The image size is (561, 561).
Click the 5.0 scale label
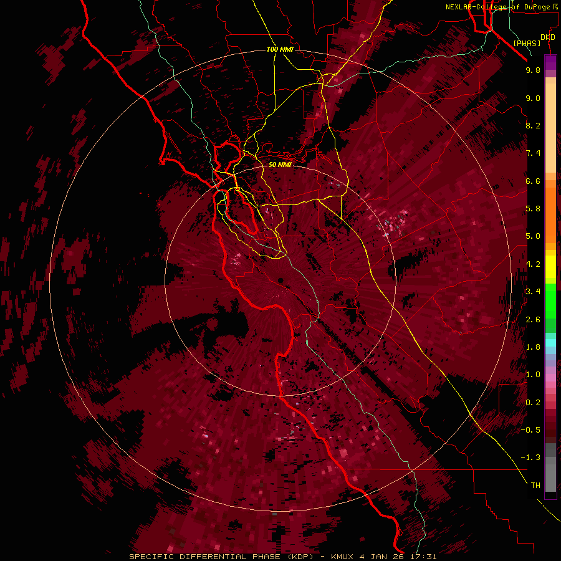(533, 236)
